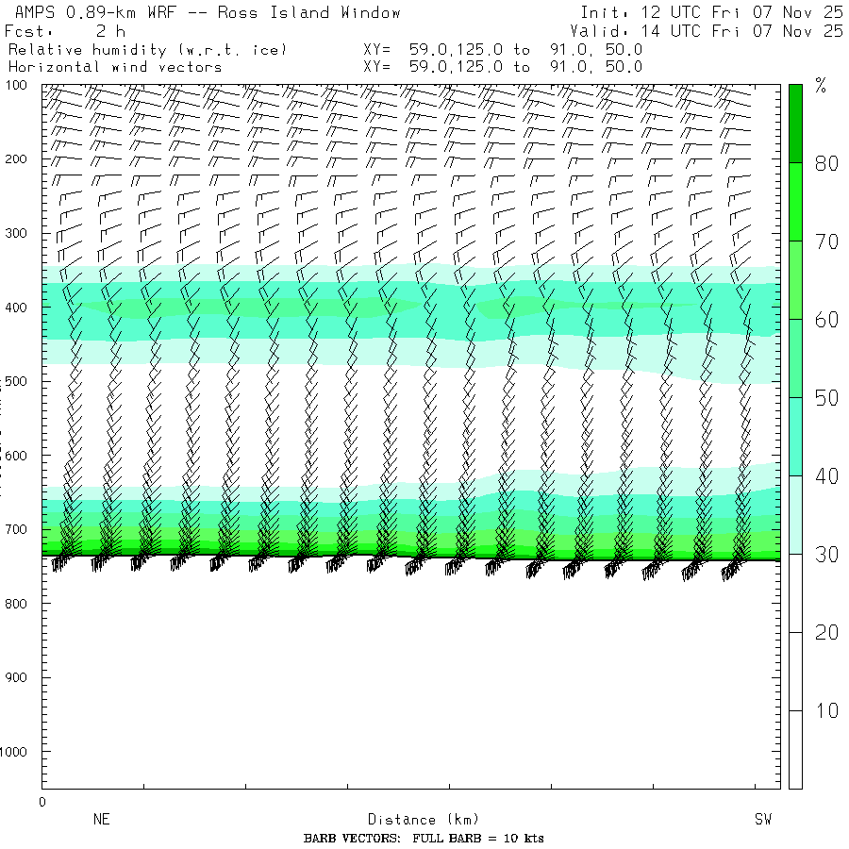Select the "Init: 12 UTC Fri 07 Nov 25" text
Screen dimensions: 849x849
coord(711,13)
